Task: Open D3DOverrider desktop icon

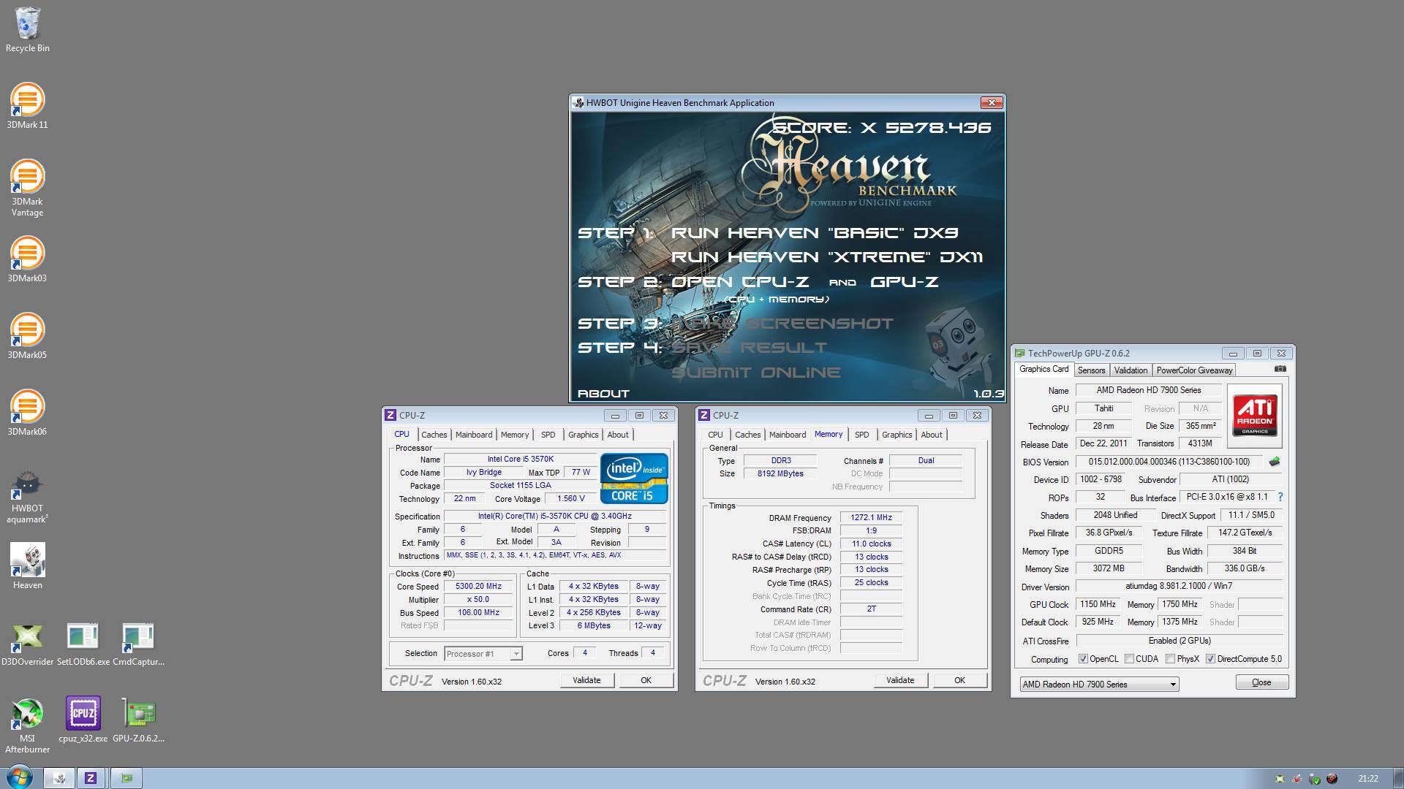Action: tap(27, 644)
